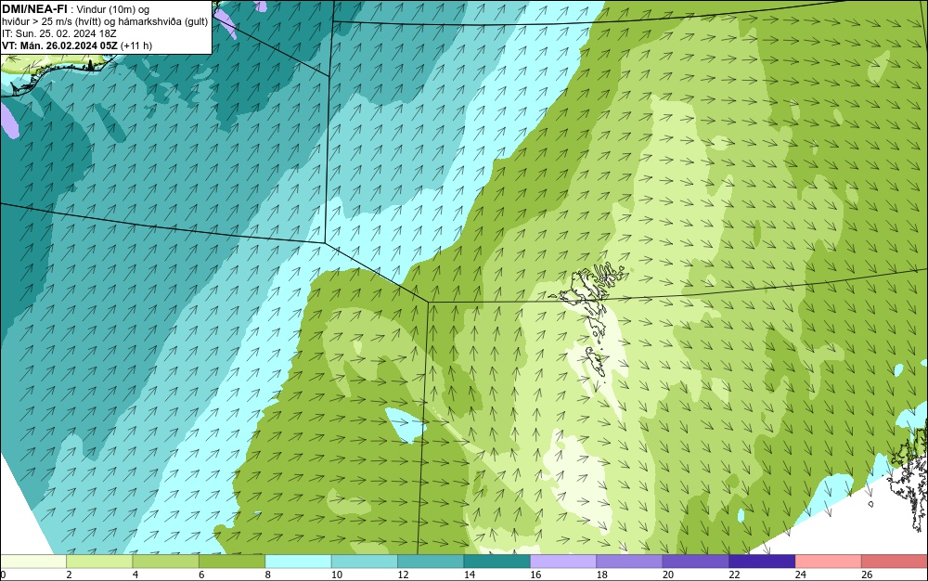
Task: Click the legend value "24"
Action: [x=801, y=575]
